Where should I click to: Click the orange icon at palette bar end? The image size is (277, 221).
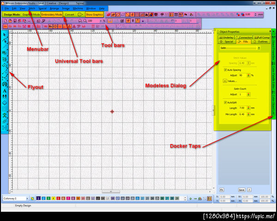tap(209, 198)
